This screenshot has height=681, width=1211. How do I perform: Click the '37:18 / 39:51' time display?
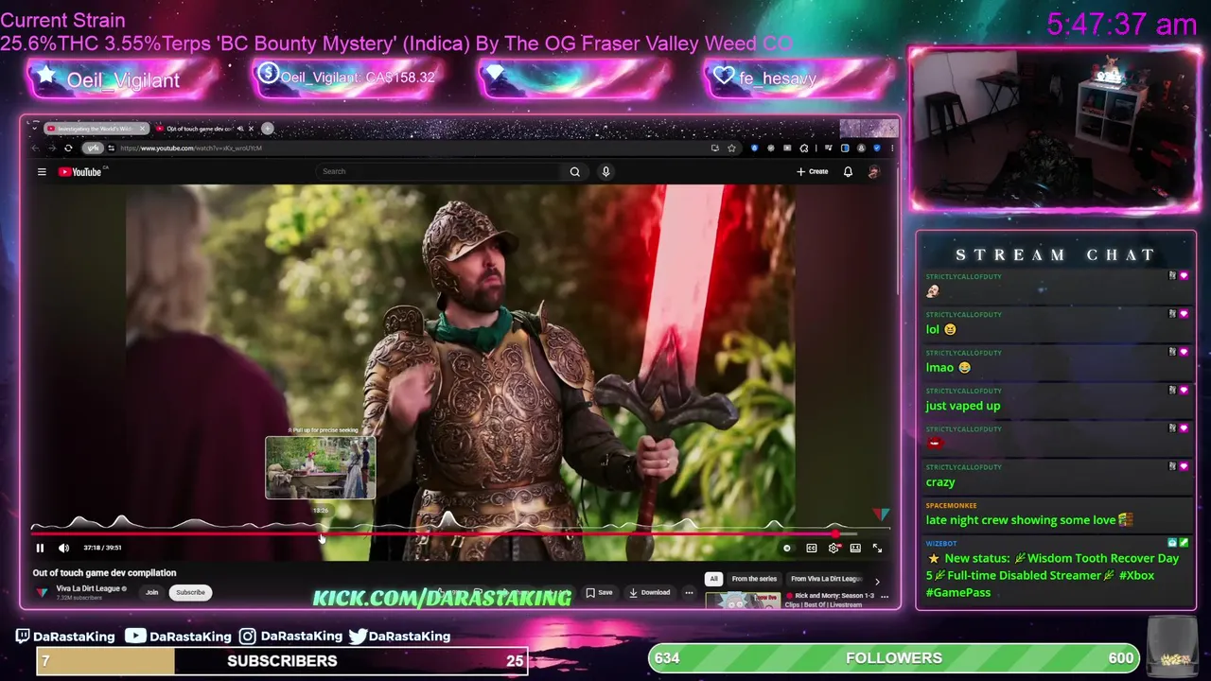(x=102, y=548)
